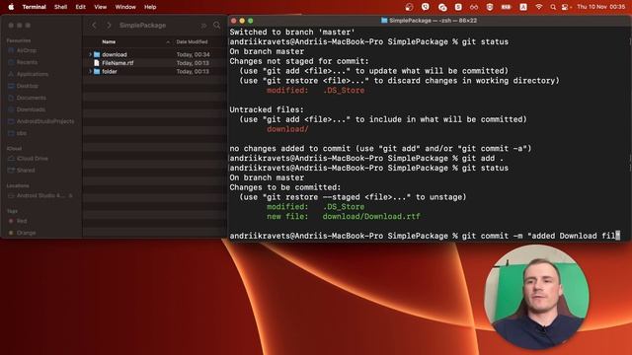Open the Apple menu
Viewport: 632px width, 355px height.
pos(11,7)
